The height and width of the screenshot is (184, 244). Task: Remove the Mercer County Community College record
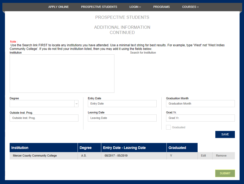[221, 156]
